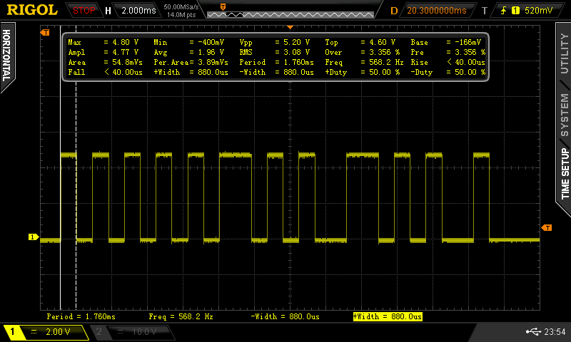Select the Min = -400mV measurement
Image resolution: width=571 pixels, height=342 pixels.
point(188,42)
